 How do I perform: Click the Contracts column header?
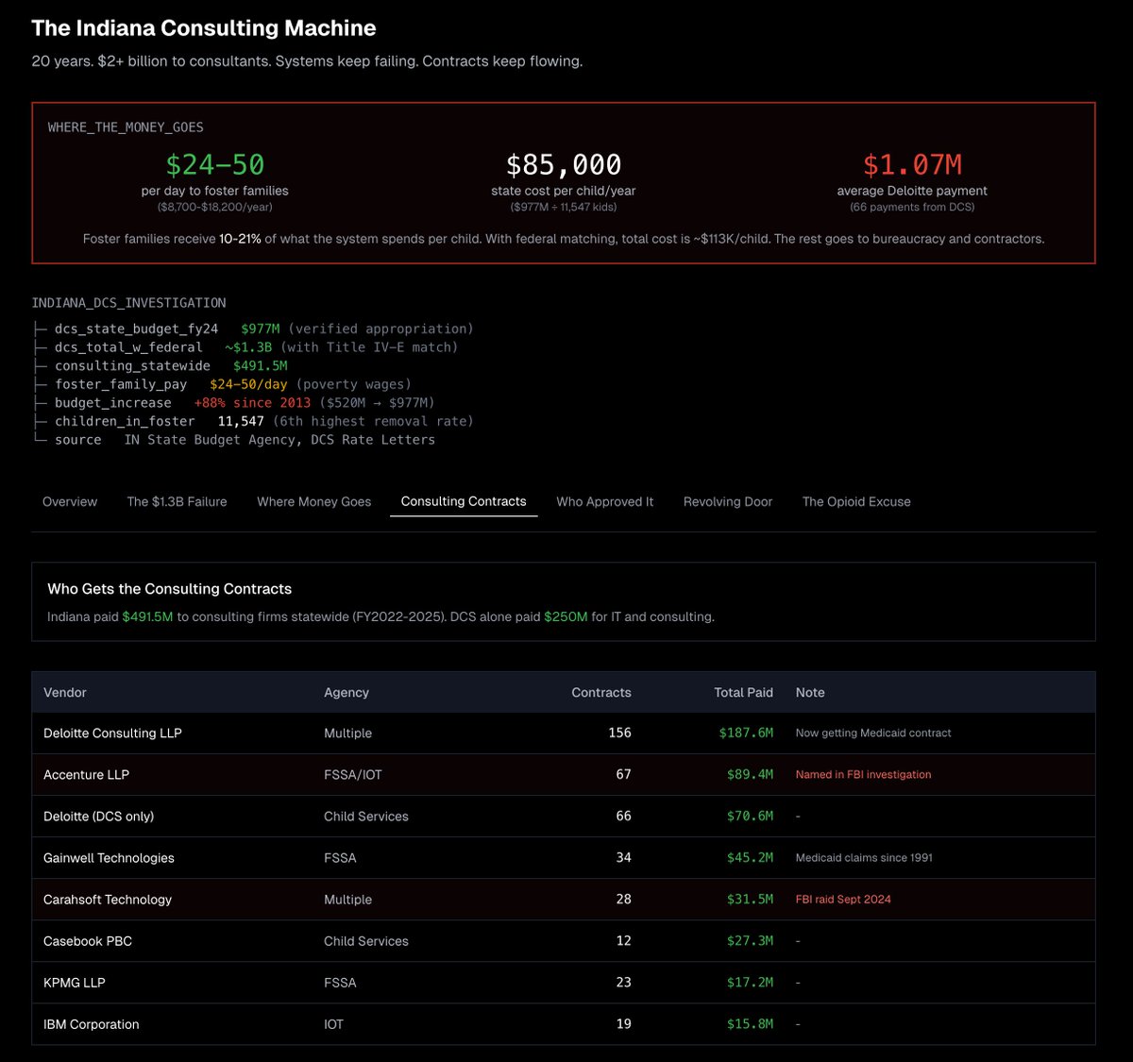(601, 692)
